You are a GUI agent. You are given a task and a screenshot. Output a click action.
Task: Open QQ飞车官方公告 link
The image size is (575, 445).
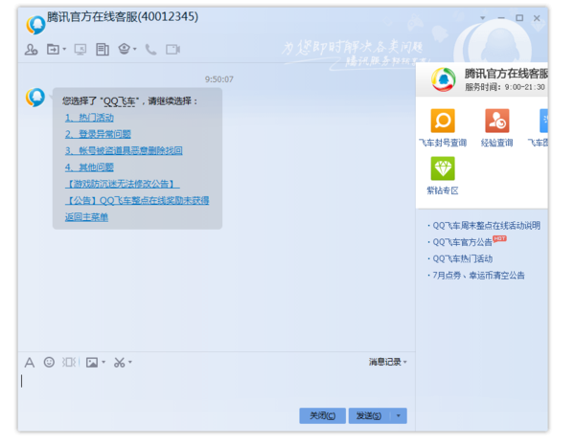pos(462,242)
